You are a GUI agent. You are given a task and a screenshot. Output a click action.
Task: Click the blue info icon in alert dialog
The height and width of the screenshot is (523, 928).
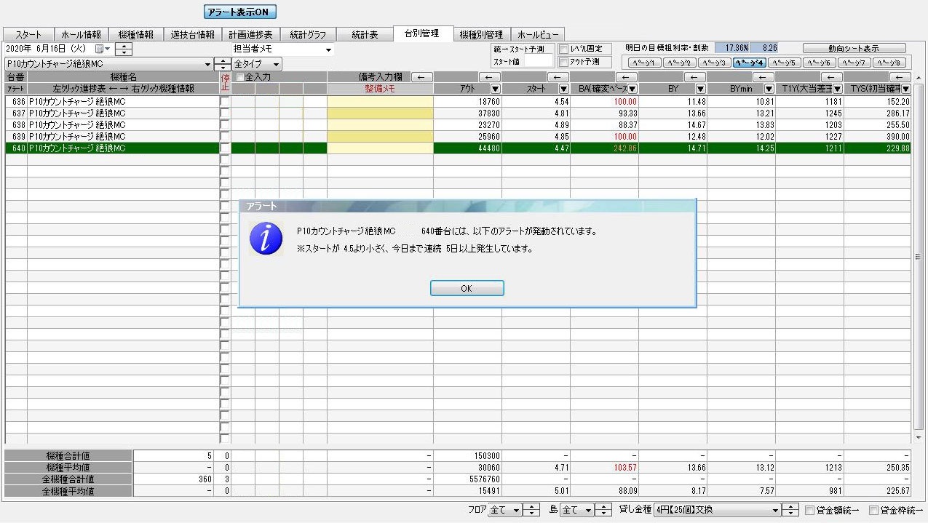[x=266, y=239]
